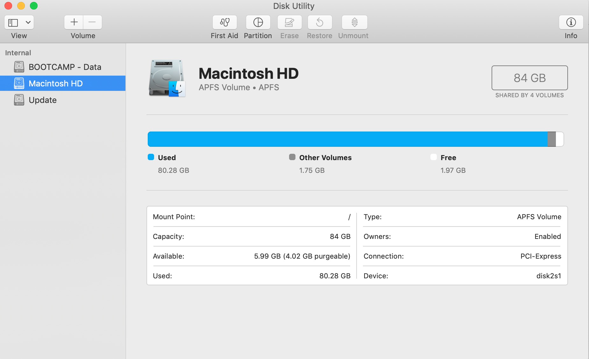Remove volume with the minus button
The height and width of the screenshot is (359, 589).
(92, 22)
